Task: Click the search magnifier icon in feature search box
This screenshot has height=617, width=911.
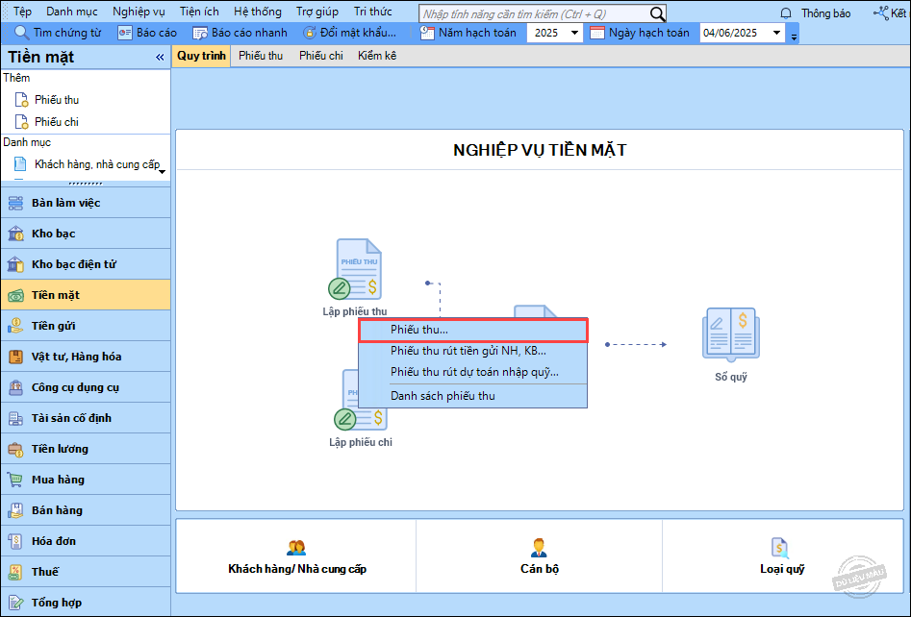Action: coord(657,13)
